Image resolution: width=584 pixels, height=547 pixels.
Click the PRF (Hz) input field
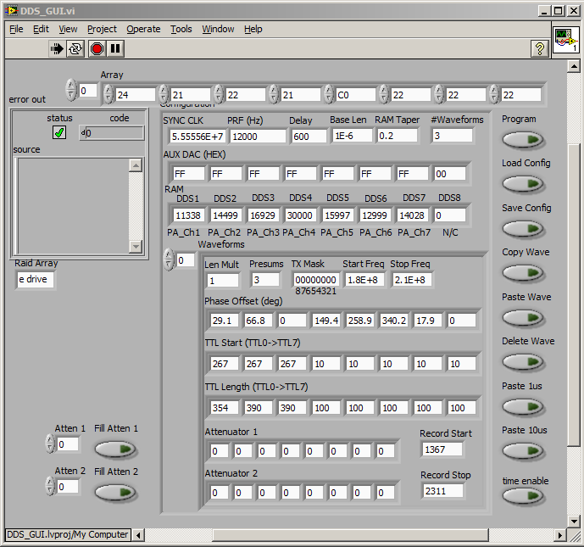(258, 136)
